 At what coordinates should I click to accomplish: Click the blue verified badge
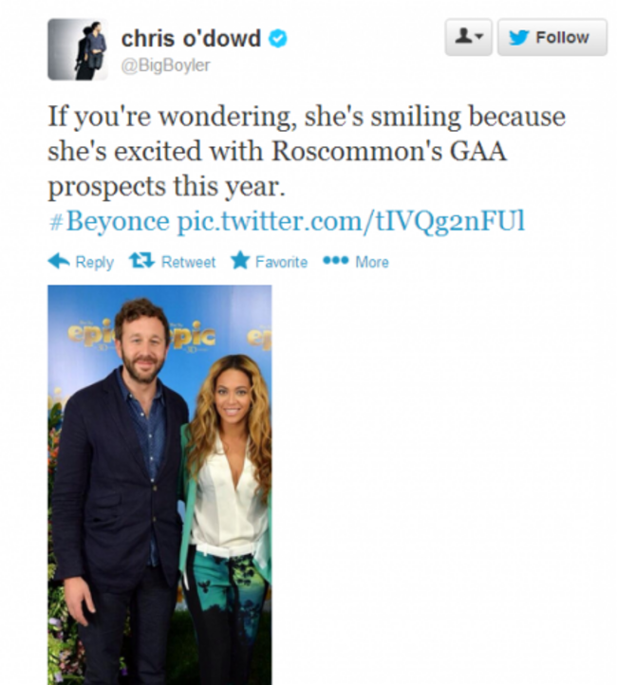pos(278,39)
